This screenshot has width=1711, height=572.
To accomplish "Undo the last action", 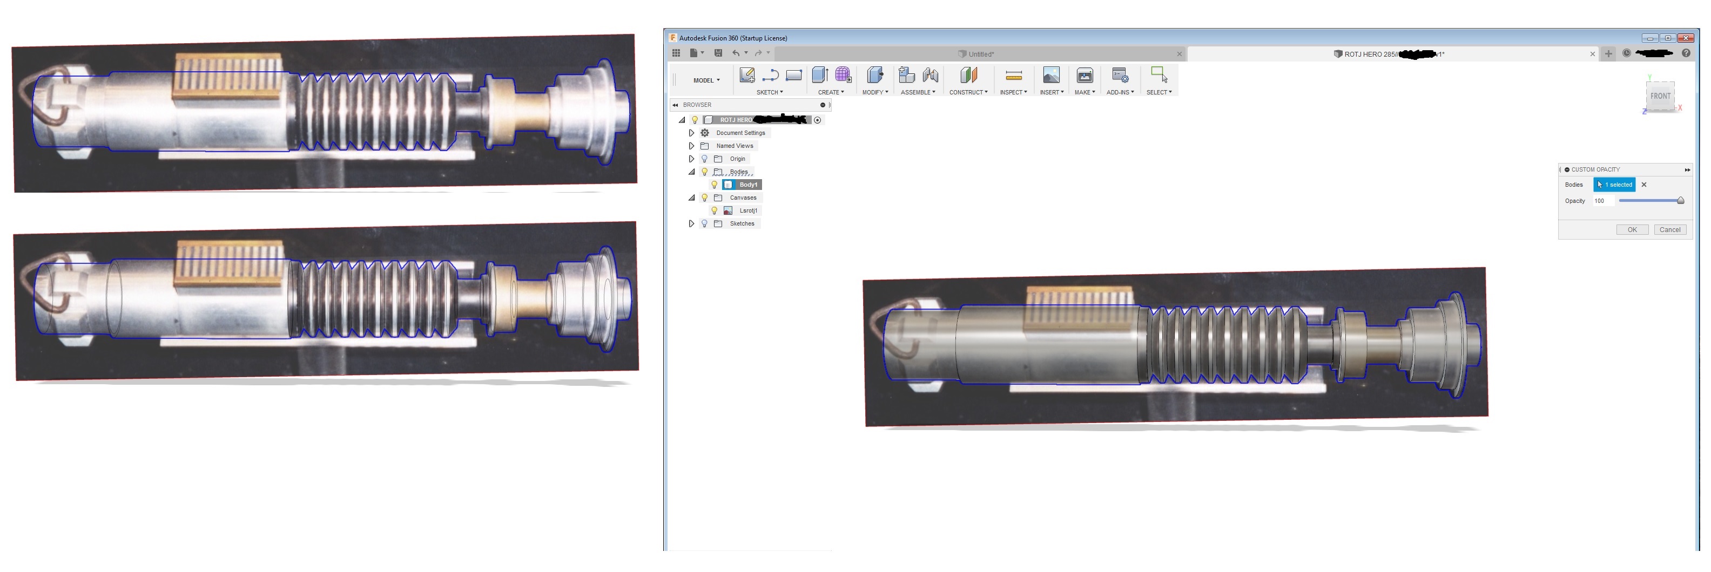I will tap(735, 53).
